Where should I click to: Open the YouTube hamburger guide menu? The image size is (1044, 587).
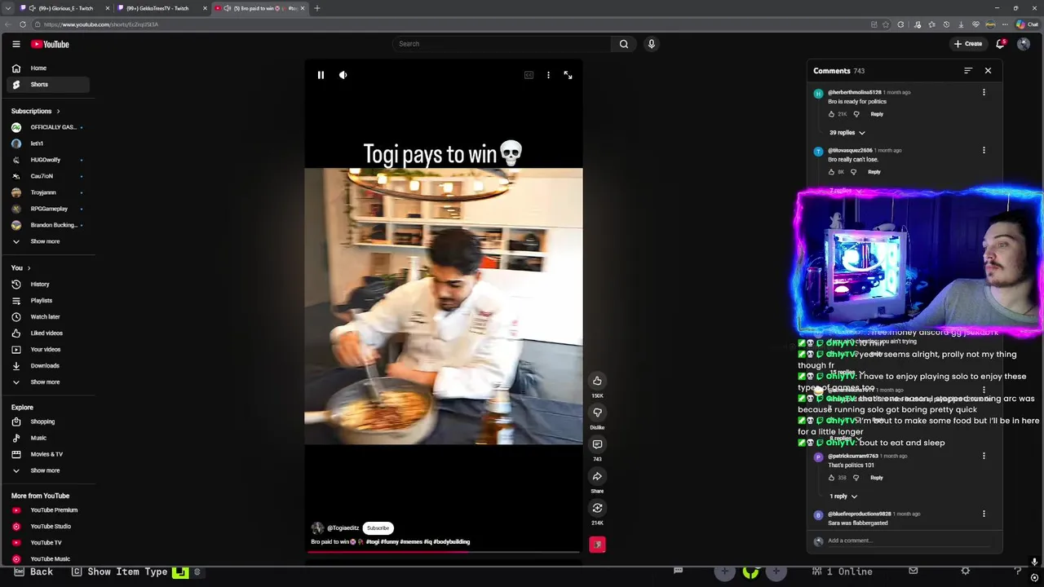pos(15,44)
